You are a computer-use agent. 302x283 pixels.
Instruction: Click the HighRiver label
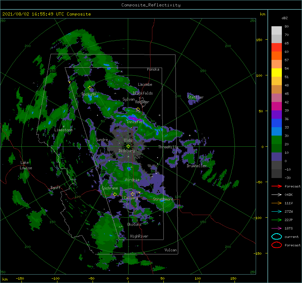click(x=139, y=236)
